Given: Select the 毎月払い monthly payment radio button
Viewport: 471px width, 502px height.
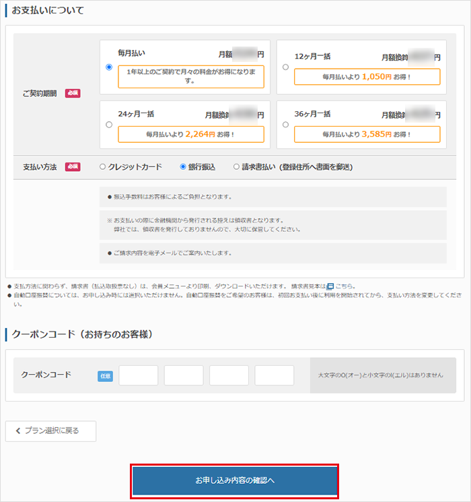Looking at the screenshot, I should pos(109,67).
